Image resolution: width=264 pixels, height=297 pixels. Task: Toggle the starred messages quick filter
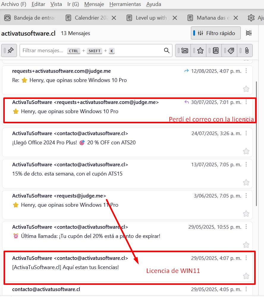[199, 50]
